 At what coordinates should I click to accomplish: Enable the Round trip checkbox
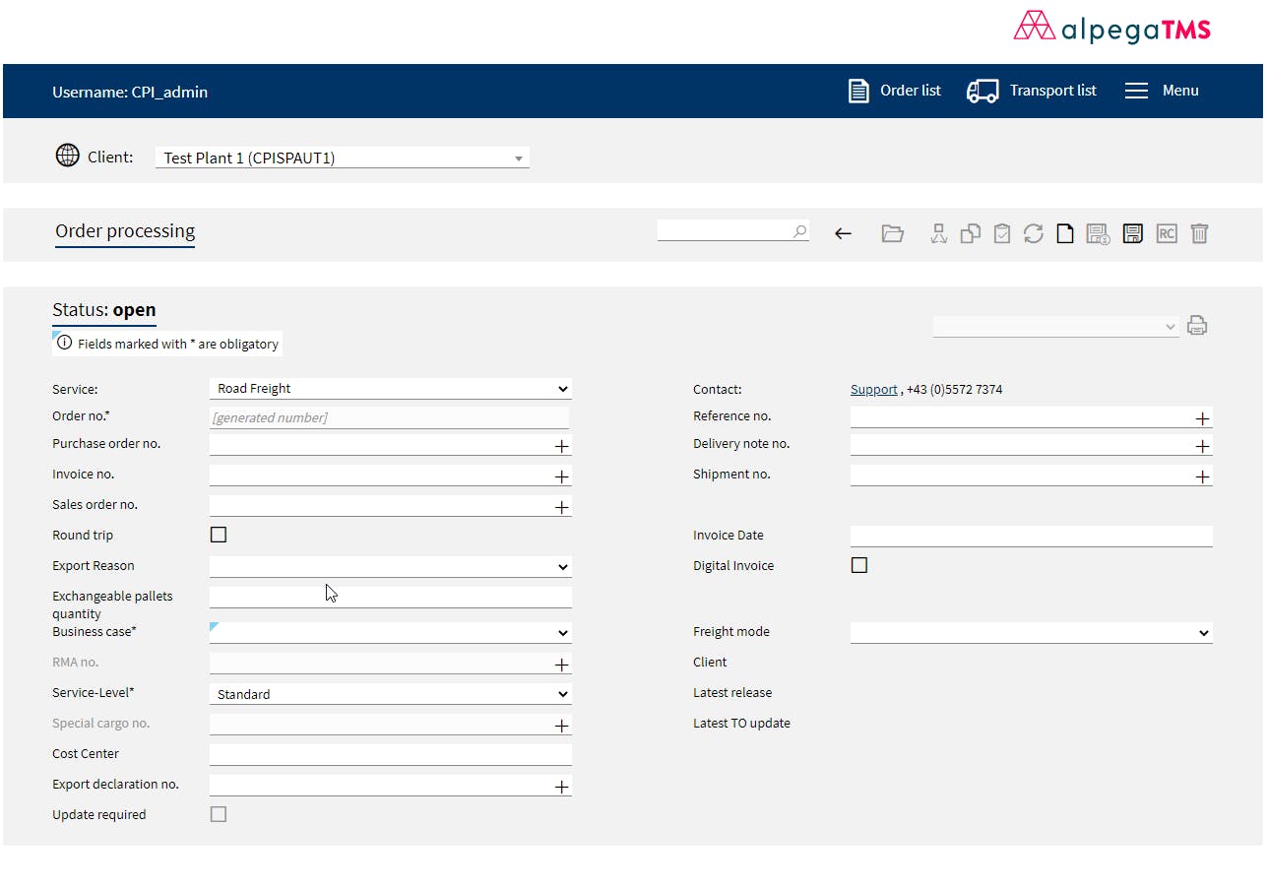(x=218, y=534)
